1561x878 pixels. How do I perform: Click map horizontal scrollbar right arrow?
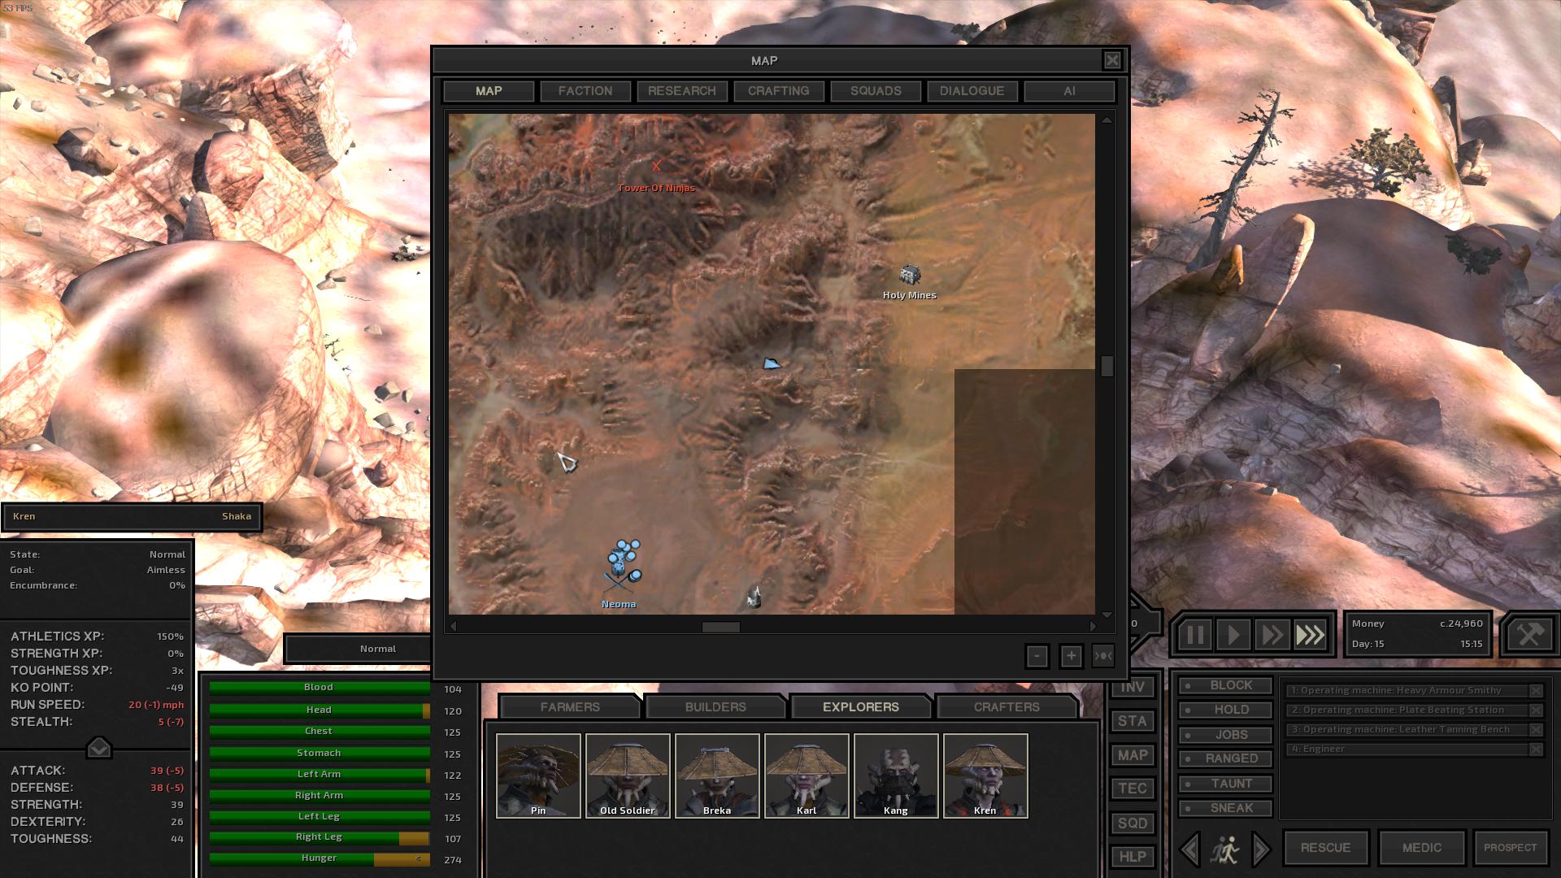(1092, 626)
